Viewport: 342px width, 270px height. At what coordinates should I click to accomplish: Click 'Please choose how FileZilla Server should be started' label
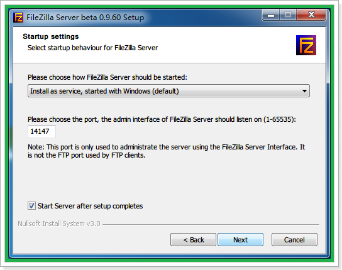point(108,77)
